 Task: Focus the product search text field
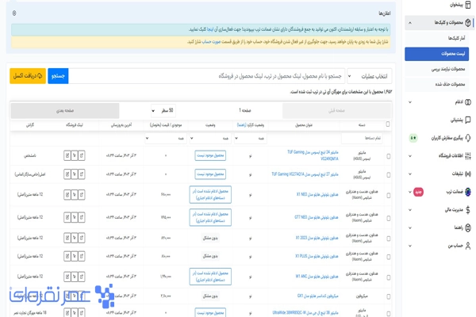coord(207,76)
